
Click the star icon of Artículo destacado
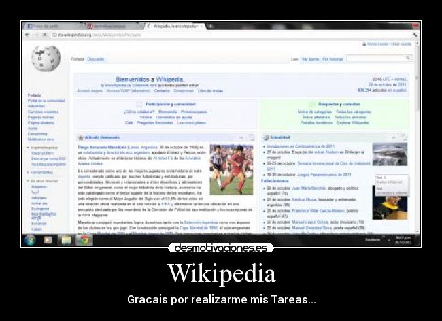81,137
